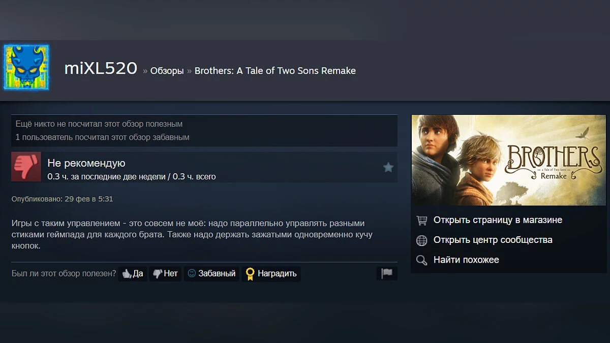Open the miXL520 profile link
Viewport: 610px width, 343px height.
tap(101, 68)
